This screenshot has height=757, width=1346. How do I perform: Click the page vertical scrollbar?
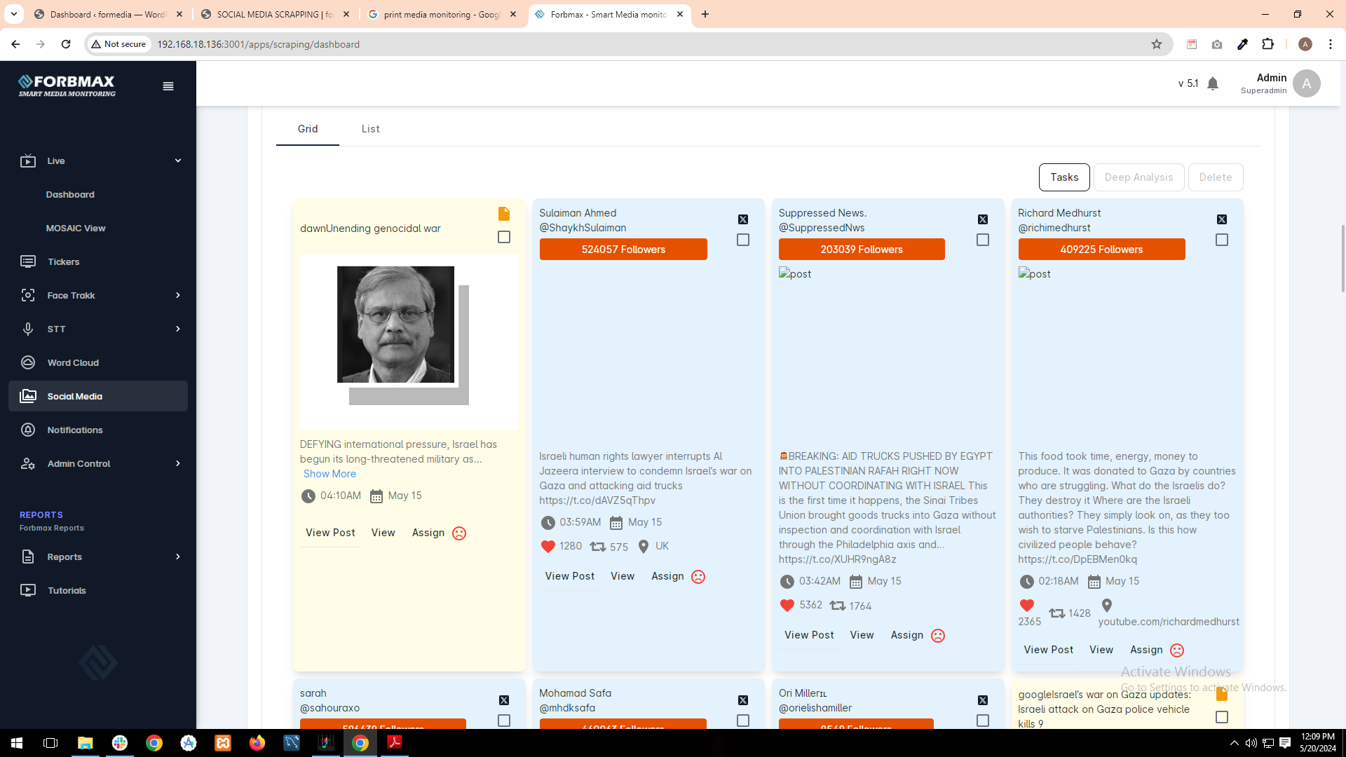tap(1342, 259)
